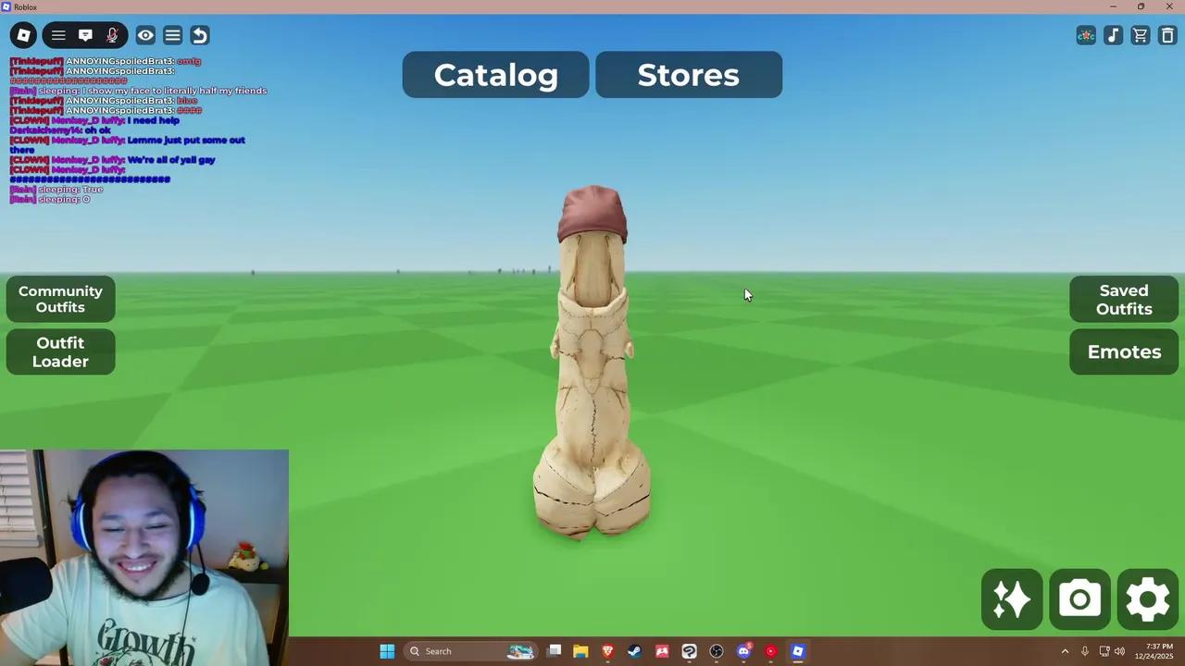Expand hidden taskbar icons

click(x=1065, y=650)
